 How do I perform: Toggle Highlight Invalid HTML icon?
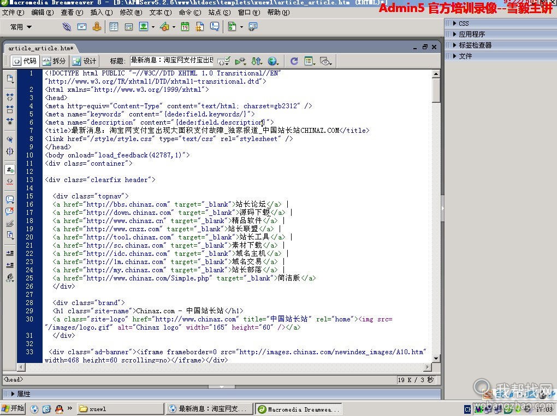tap(10, 181)
